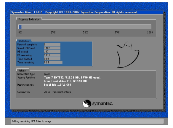Click the 100% marker under progress bar
Image resolution: width=173 pixels, height=128 pixels.
[150, 32]
